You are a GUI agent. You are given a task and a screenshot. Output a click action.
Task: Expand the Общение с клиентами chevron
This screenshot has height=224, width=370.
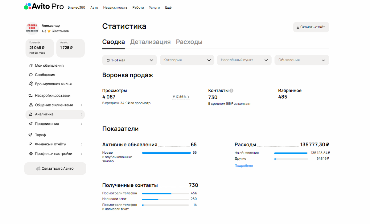81,105
